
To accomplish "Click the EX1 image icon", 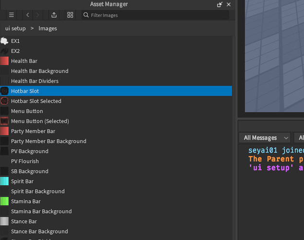I will [x=4, y=41].
